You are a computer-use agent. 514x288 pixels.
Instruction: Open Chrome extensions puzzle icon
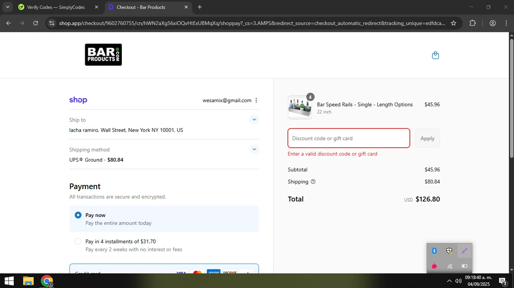pyautogui.click(x=473, y=23)
